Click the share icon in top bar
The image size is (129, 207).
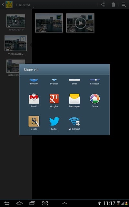pyautogui.click(x=103, y=5)
